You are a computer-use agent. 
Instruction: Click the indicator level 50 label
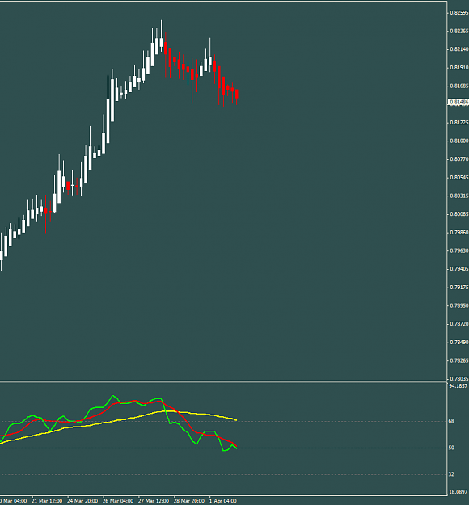(x=451, y=448)
